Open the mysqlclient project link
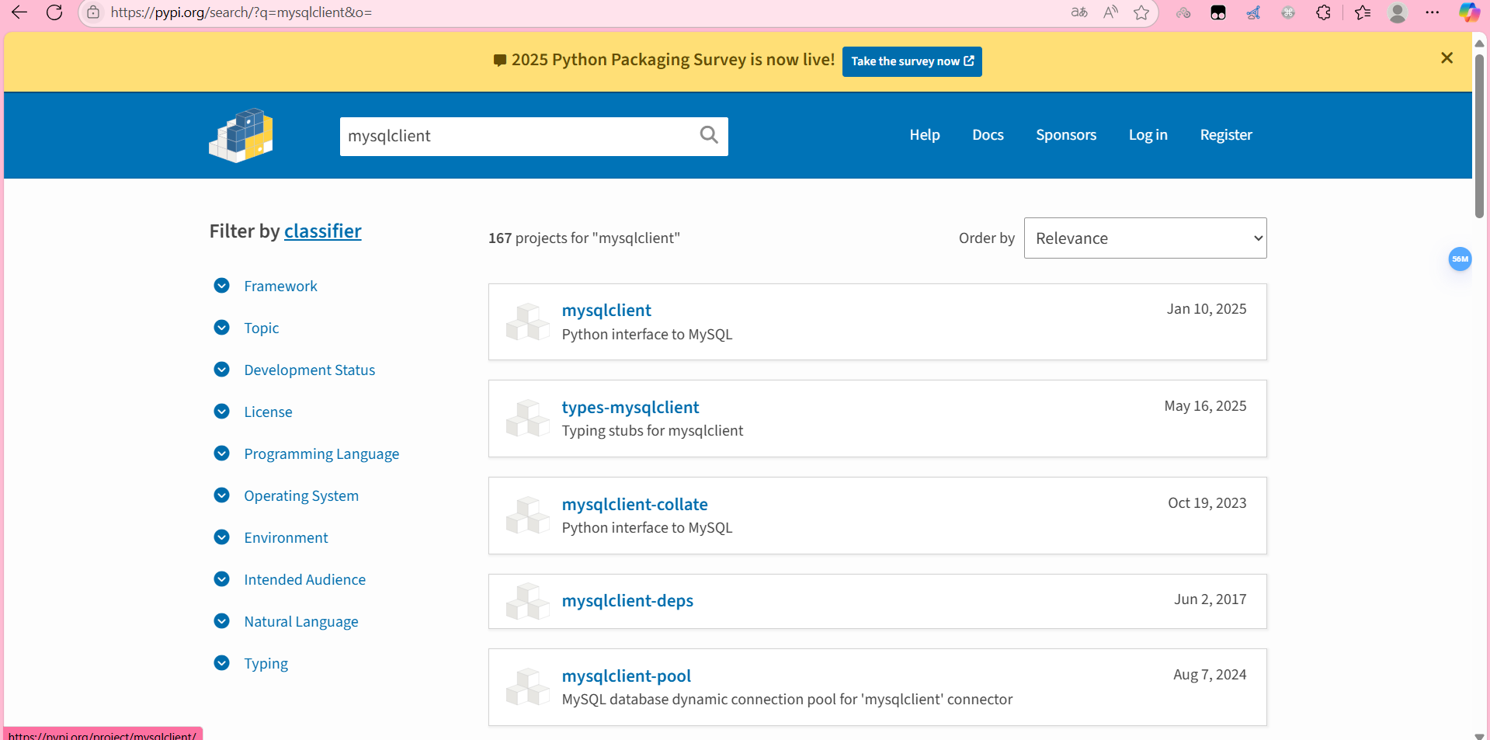1490x740 pixels. point(606,311)
